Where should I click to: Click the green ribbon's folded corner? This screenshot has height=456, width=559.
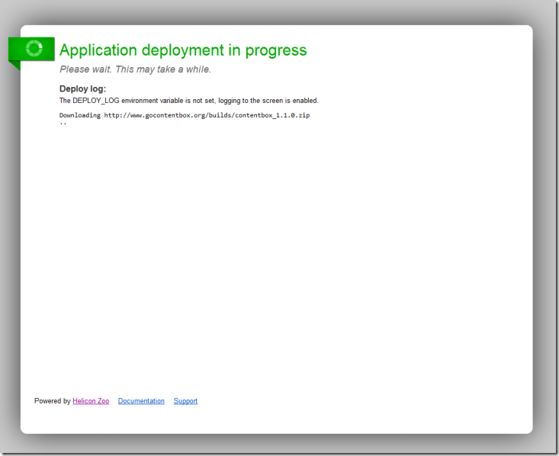pos(14,65)
